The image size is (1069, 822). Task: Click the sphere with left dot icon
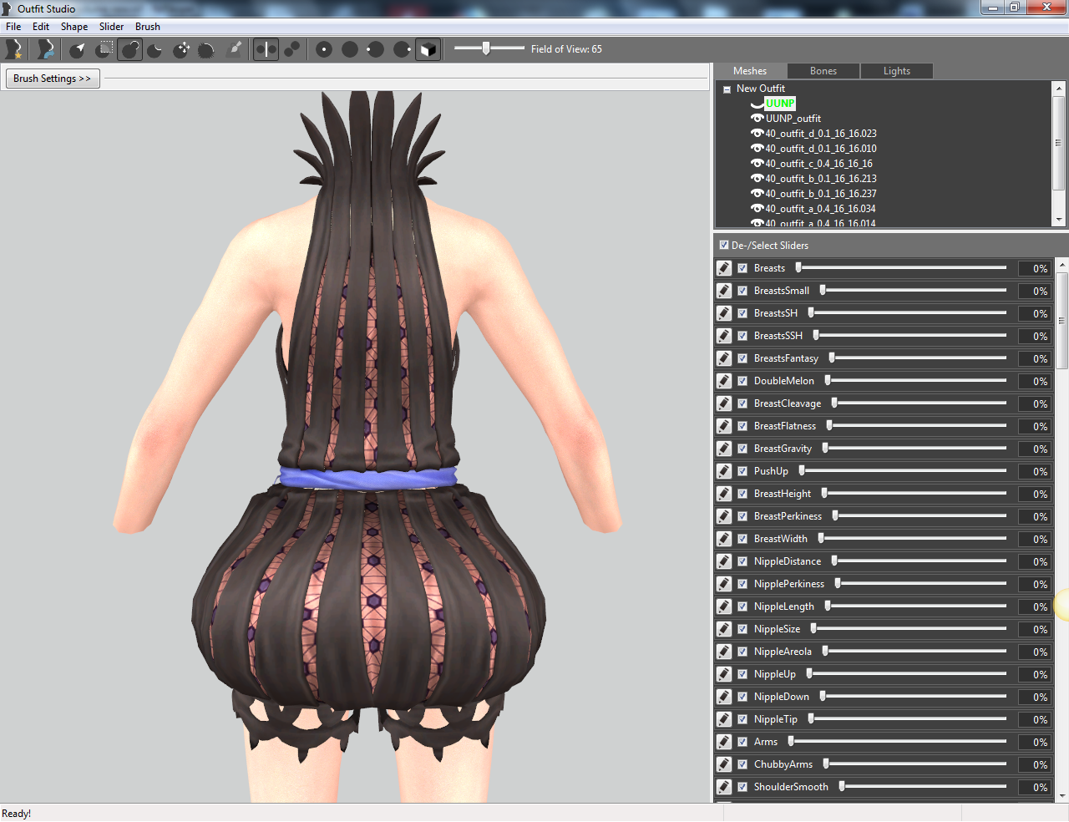(376, 49)
